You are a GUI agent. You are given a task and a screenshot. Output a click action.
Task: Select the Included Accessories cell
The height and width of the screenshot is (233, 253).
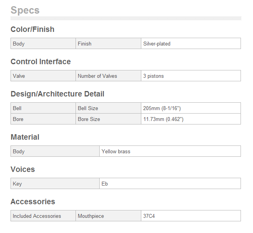click(43, 216)
